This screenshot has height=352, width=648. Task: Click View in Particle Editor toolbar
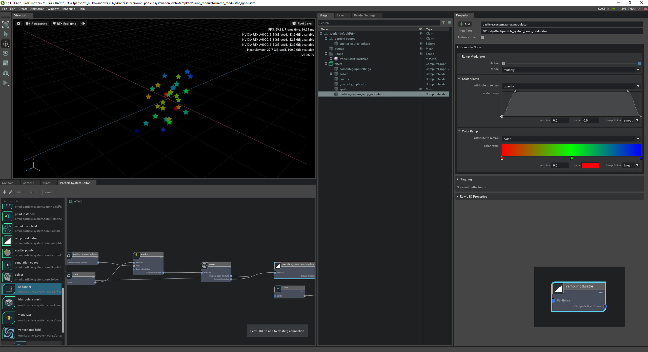click(48, 192)
